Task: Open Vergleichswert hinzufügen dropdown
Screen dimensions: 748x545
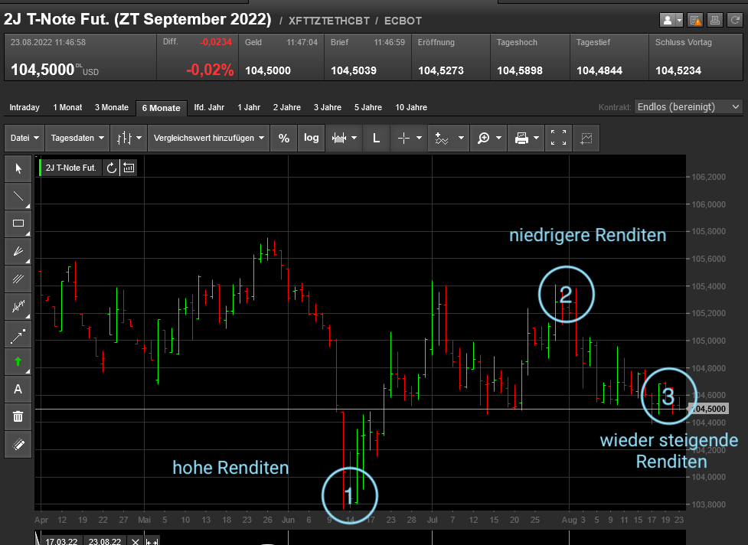Action: (209, 138)
